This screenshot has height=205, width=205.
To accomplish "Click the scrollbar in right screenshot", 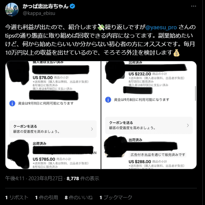I will [x=195, y=93].
